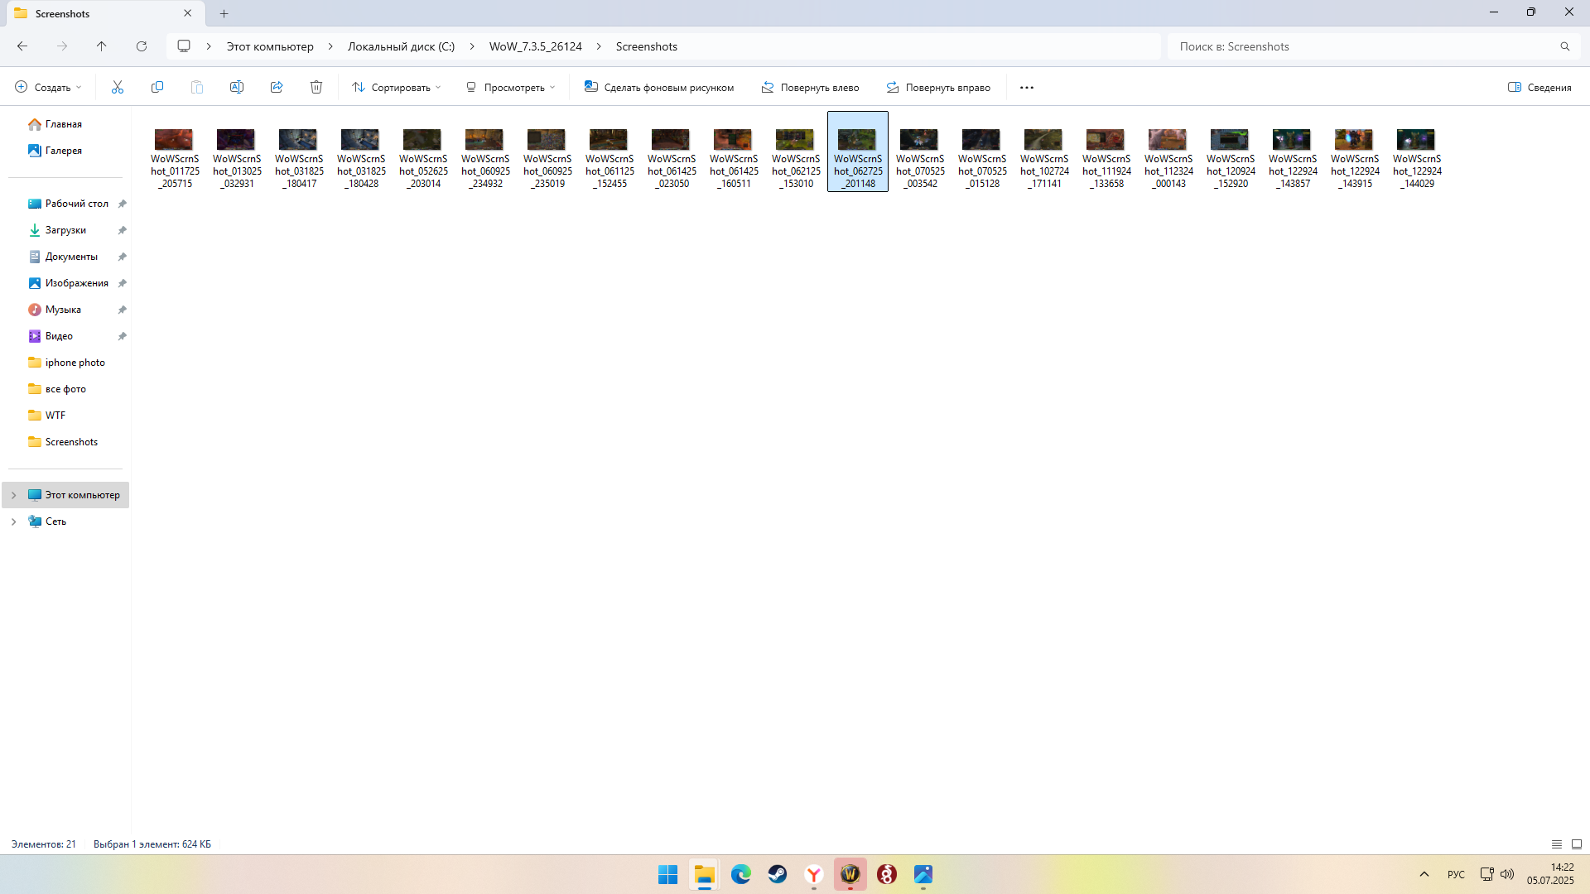
Task: Open Изображения in the sidebar
Action: tap(65, 283)
